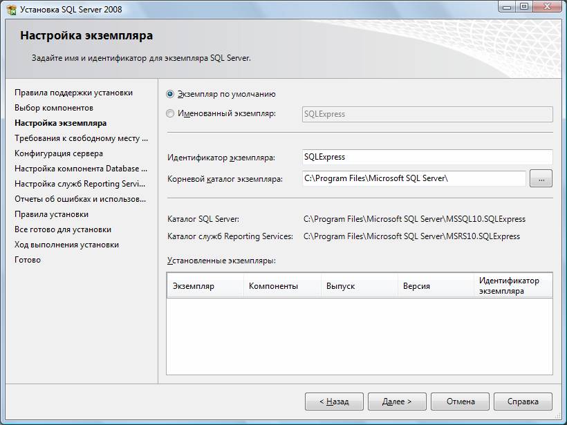Open the browse dialog with '...' button
567x425 pixels.
(x=541, y=179)
